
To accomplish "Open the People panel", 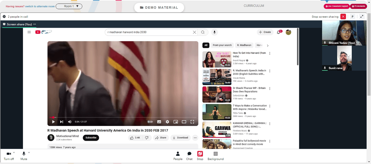I will click(178, 156).
